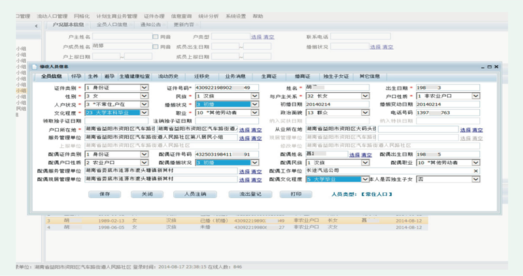Click 选择 link for 配偶服务管理单位
The height and width of the screenshot is (276, 523).
tap(245, 171)
